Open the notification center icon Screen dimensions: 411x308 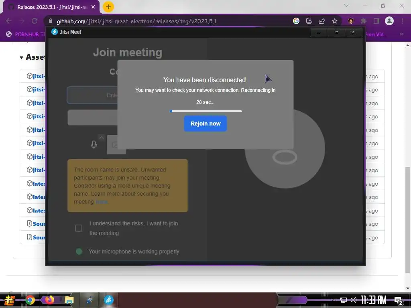[398, 301]
